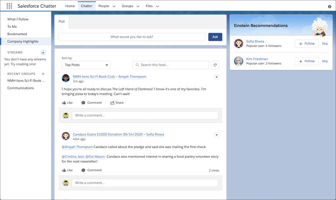Image resolution: width=336 pixels, height=200 pixels.
Task: Open the Files tab
Action: pos(149,6)
